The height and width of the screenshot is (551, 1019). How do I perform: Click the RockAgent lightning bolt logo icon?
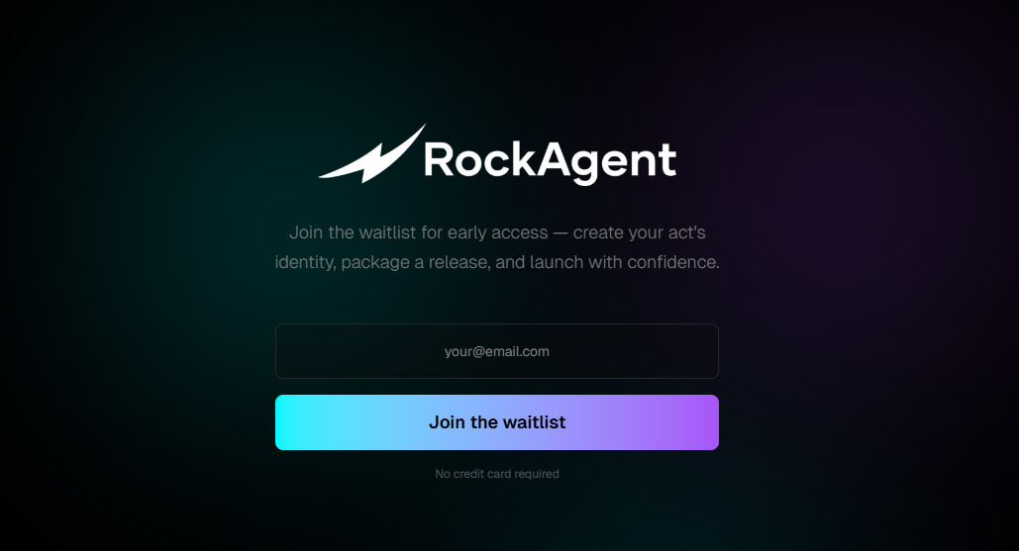[371, 153]
